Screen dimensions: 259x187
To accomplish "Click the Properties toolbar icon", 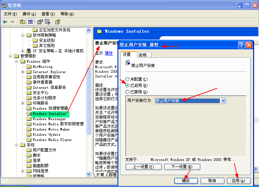I will [40, 22].
